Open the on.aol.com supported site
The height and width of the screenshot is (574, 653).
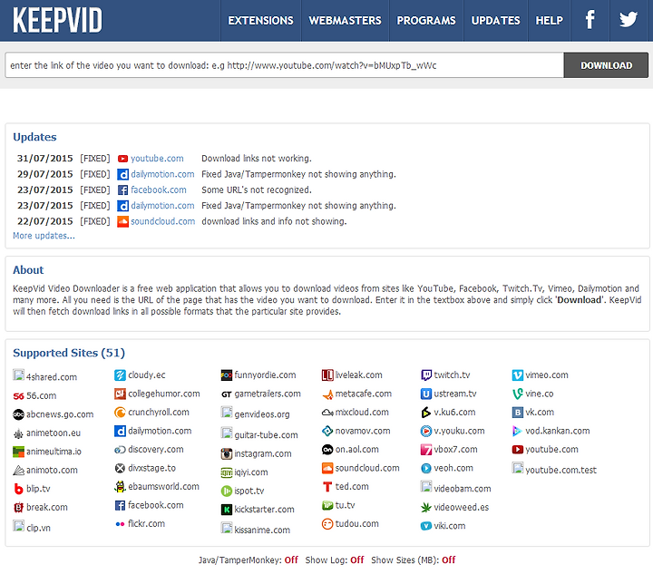click(x=357, y=450)
